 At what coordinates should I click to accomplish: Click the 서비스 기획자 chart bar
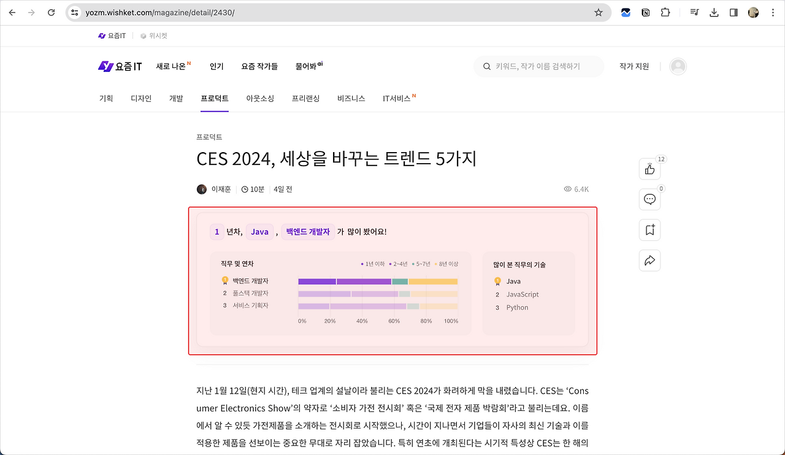[x=378, y=306]
